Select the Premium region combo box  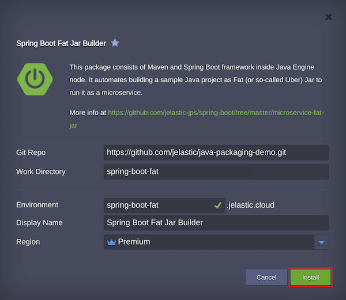point(216,242)
